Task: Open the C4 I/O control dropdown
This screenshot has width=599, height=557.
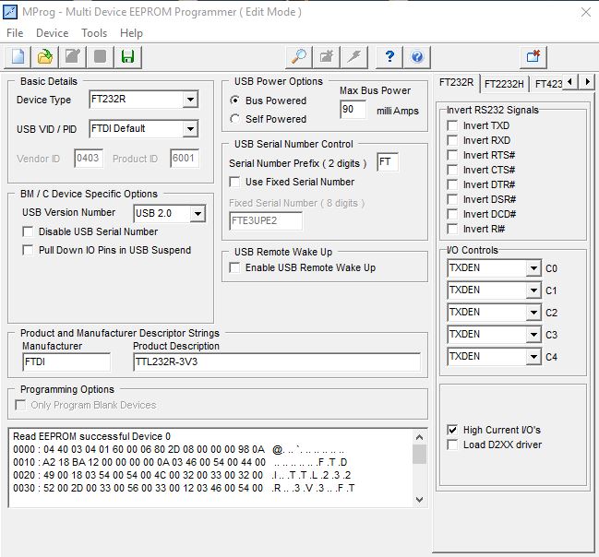Action: (533, 357)
